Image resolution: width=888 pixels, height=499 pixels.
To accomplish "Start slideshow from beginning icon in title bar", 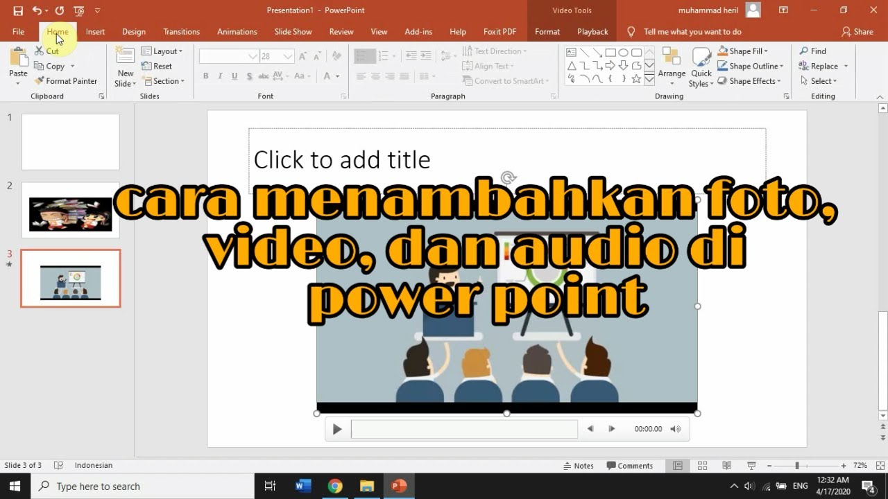I will pyautogui.click(x=78, y=10).
